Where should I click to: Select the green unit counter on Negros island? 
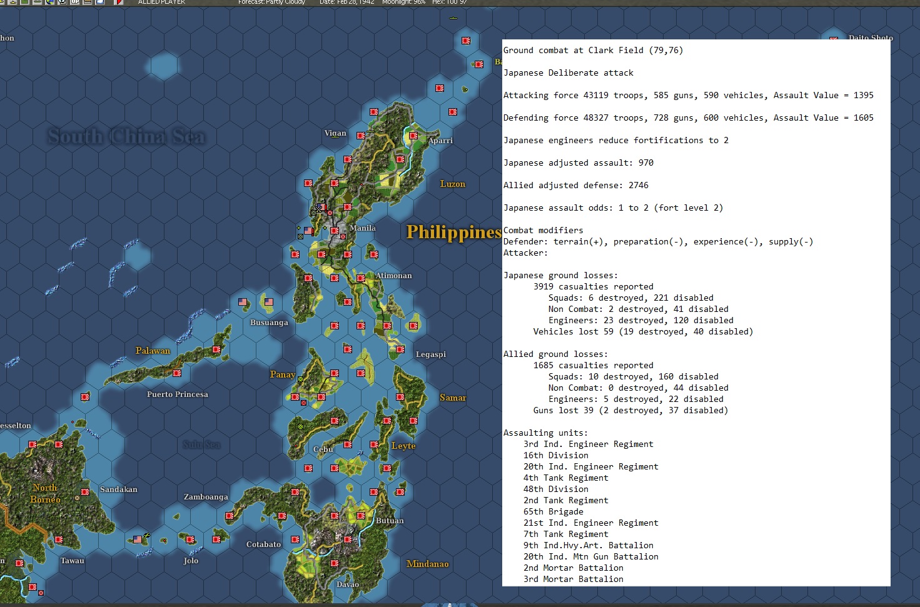pyautogui.click(x=300, y=427)
